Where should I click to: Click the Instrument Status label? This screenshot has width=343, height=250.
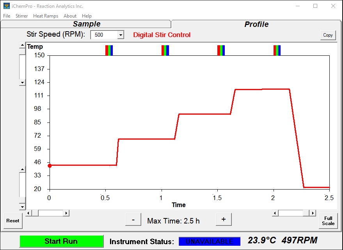pos(142,242)
